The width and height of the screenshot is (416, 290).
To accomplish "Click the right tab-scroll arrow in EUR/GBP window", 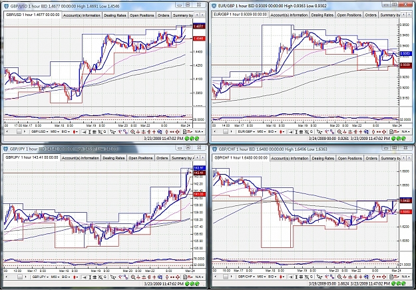I will (x=409, y=15).
